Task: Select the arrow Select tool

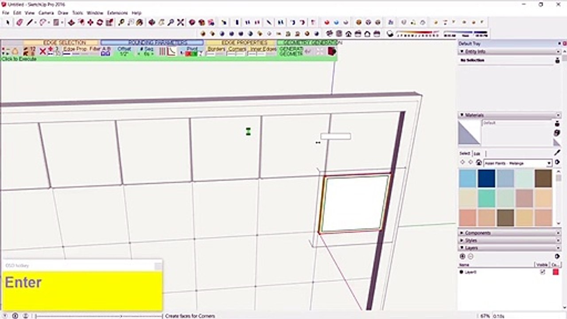Action: (8, 22)
